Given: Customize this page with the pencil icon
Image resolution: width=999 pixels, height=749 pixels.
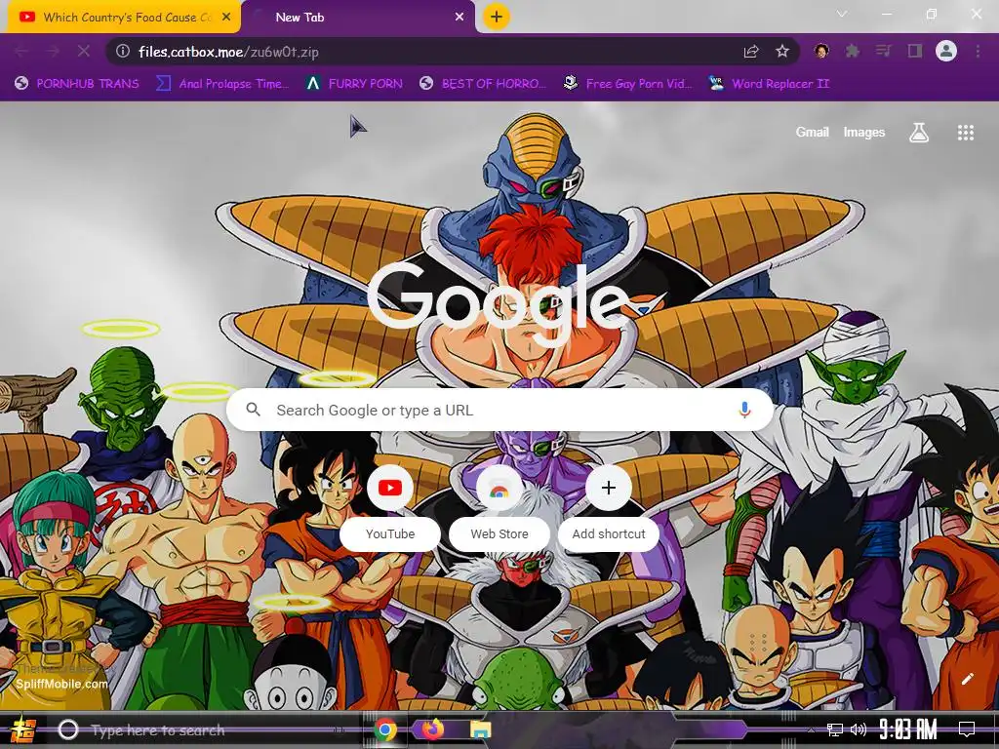Looking at the screenshot, I should [967, 679].
